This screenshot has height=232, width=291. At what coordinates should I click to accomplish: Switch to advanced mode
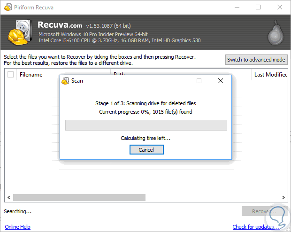coord(256,60)
